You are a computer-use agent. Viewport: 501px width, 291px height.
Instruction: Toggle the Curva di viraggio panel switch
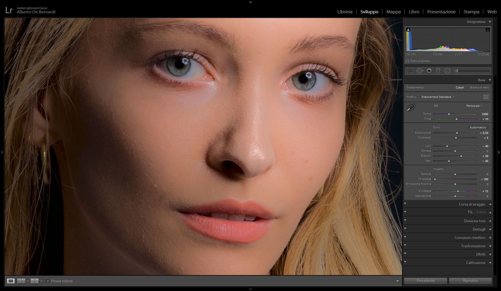pyautogui.click(x=405, y=204)
